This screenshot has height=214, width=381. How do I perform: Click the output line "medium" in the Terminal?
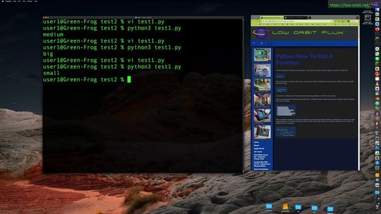(53, 34)
